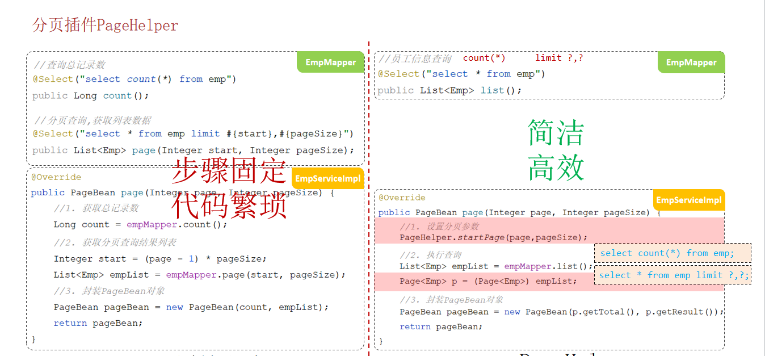Screen dimensions: 765x356
Task: Click the red 步骤固定 text
Action: (x=229, y=170)
